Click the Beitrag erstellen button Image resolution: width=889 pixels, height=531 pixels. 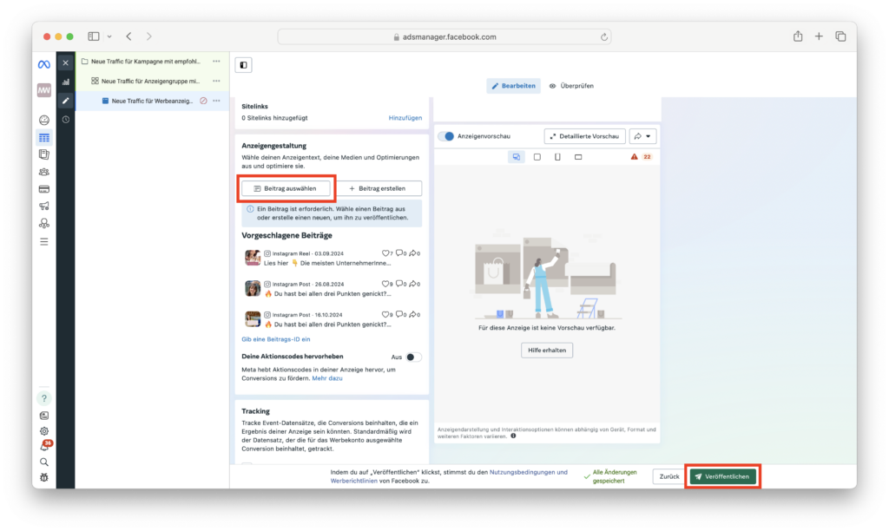coord(378,188)
